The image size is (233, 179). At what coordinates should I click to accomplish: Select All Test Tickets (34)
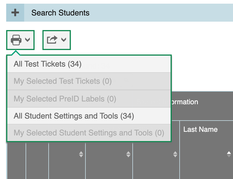[47, 64]
